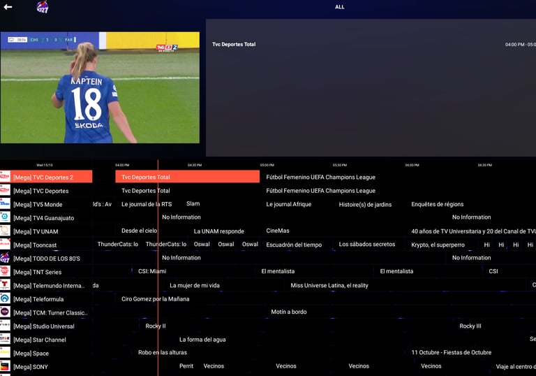This screenshot has width=536, height=376.
Task: Select Slam program on TV5 Monde
Action: 193,204
